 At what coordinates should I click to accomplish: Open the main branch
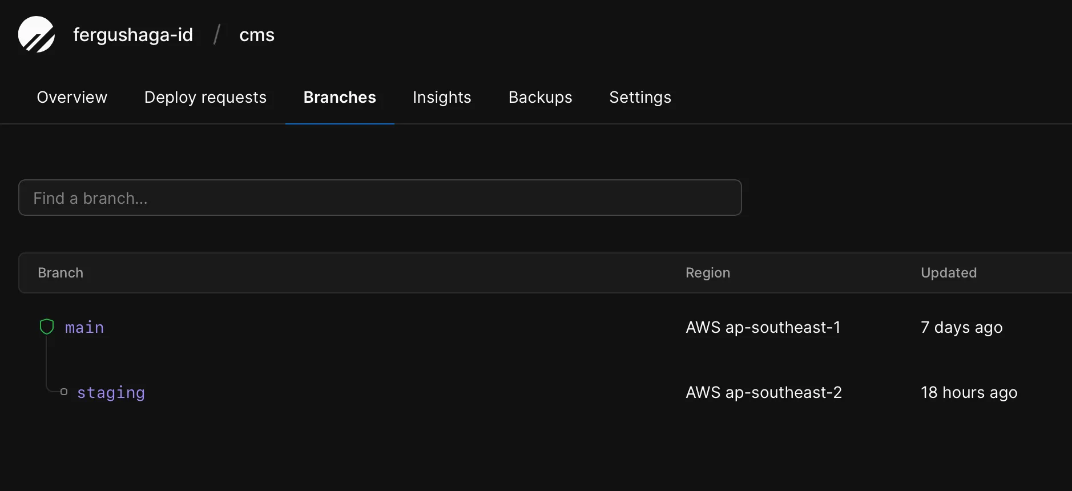pyautogui.click(x=84, y=328)
